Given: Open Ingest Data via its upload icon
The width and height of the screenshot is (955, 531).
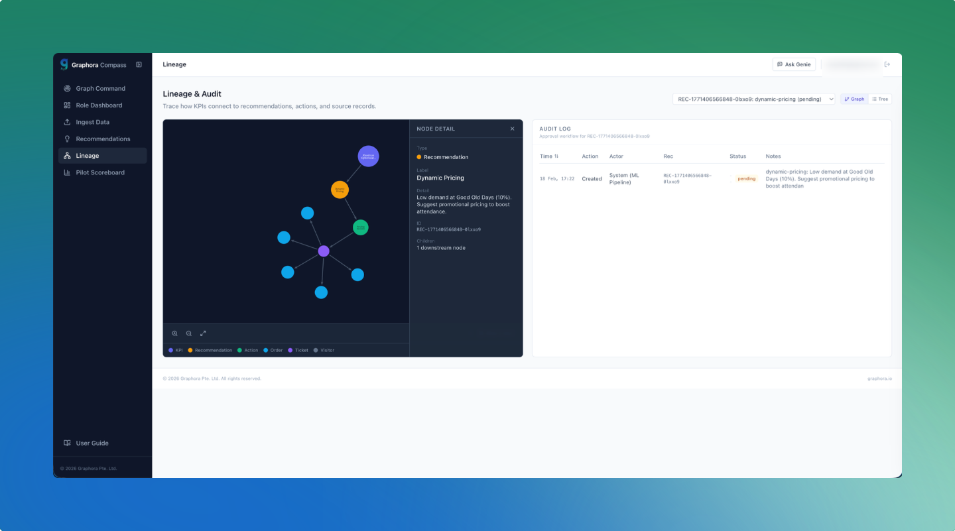Looking at the screenshot, I should click(67, 122).
